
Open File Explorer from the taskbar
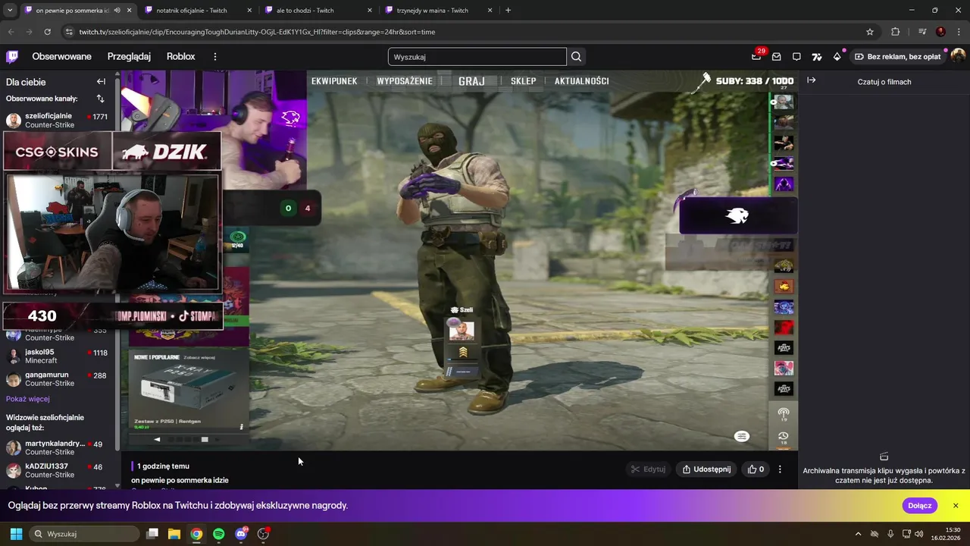[x=174, y=534]
